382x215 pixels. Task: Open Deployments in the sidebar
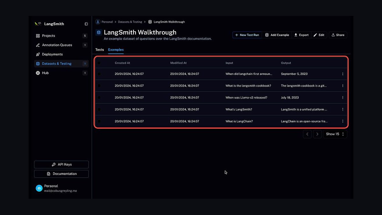coord(61,54)
